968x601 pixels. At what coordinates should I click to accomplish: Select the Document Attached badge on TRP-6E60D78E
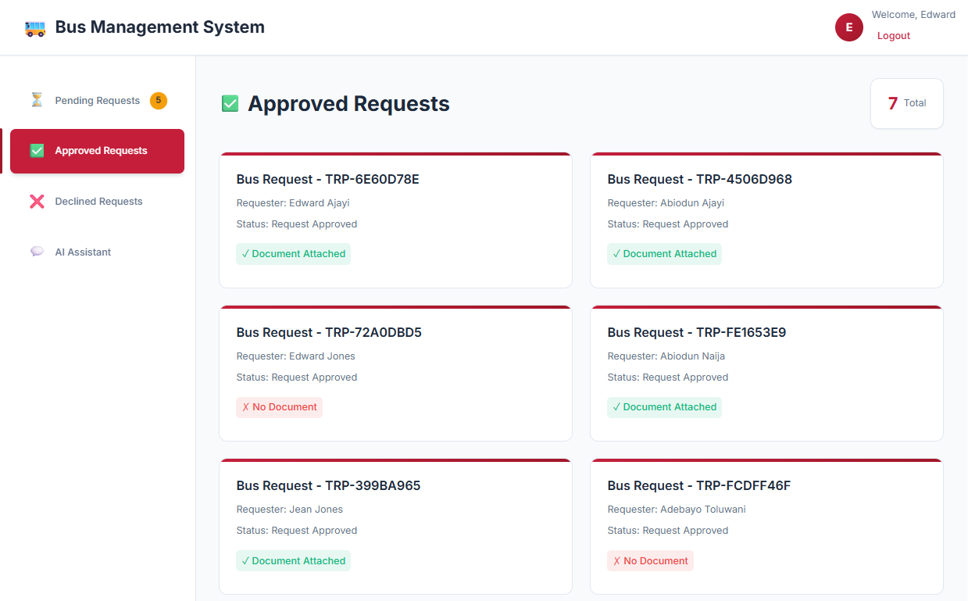pyautogui.click(x=293, y=253)
